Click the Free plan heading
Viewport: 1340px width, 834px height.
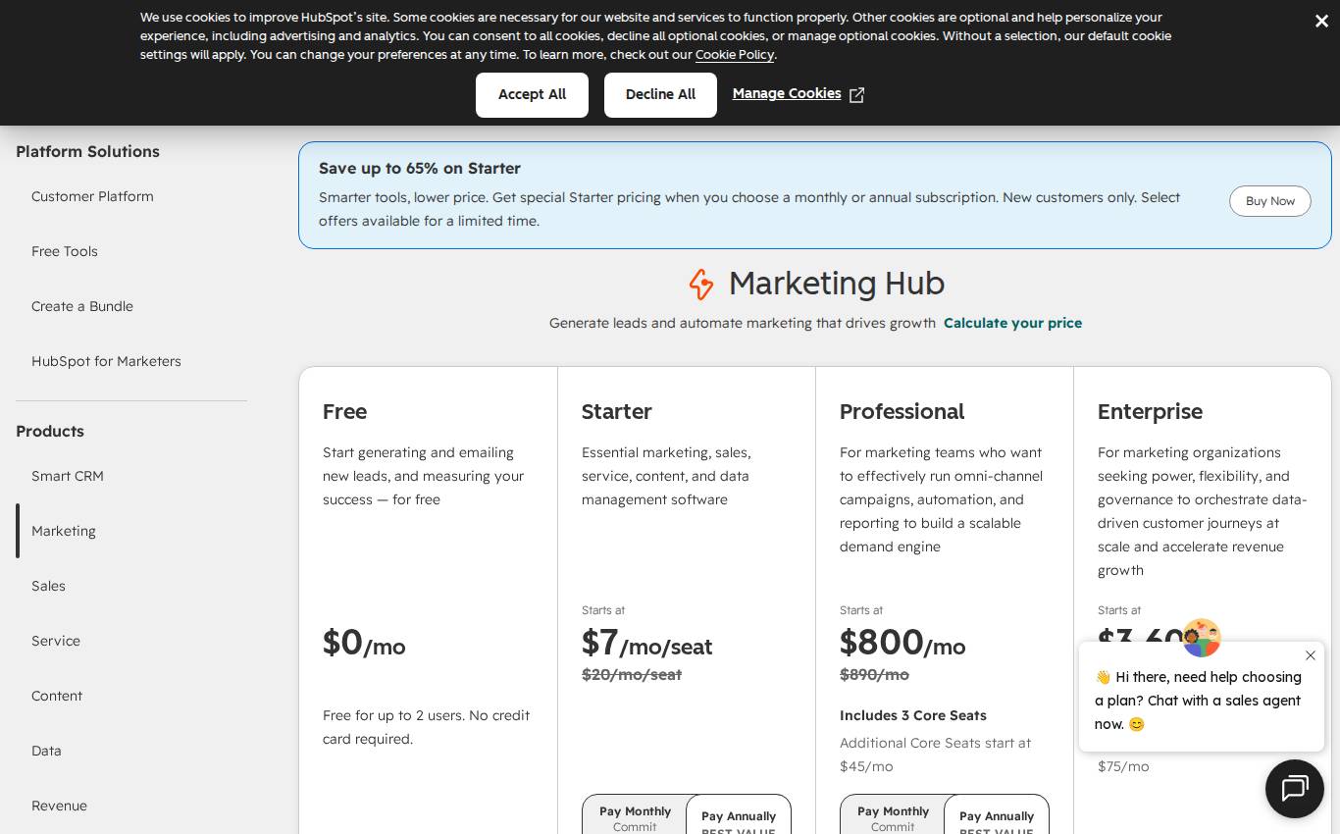pos(344,411)
